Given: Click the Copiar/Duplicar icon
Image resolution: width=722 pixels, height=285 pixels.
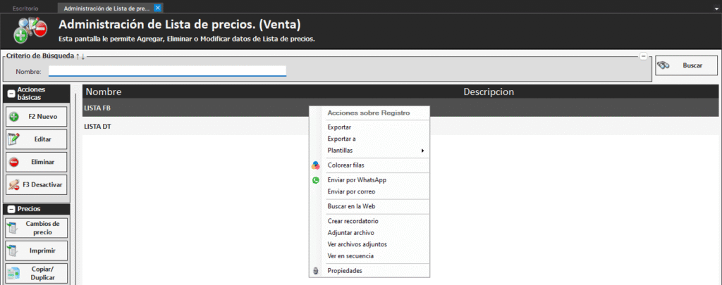Looking at the screenshot, I should tap(14, 273).
